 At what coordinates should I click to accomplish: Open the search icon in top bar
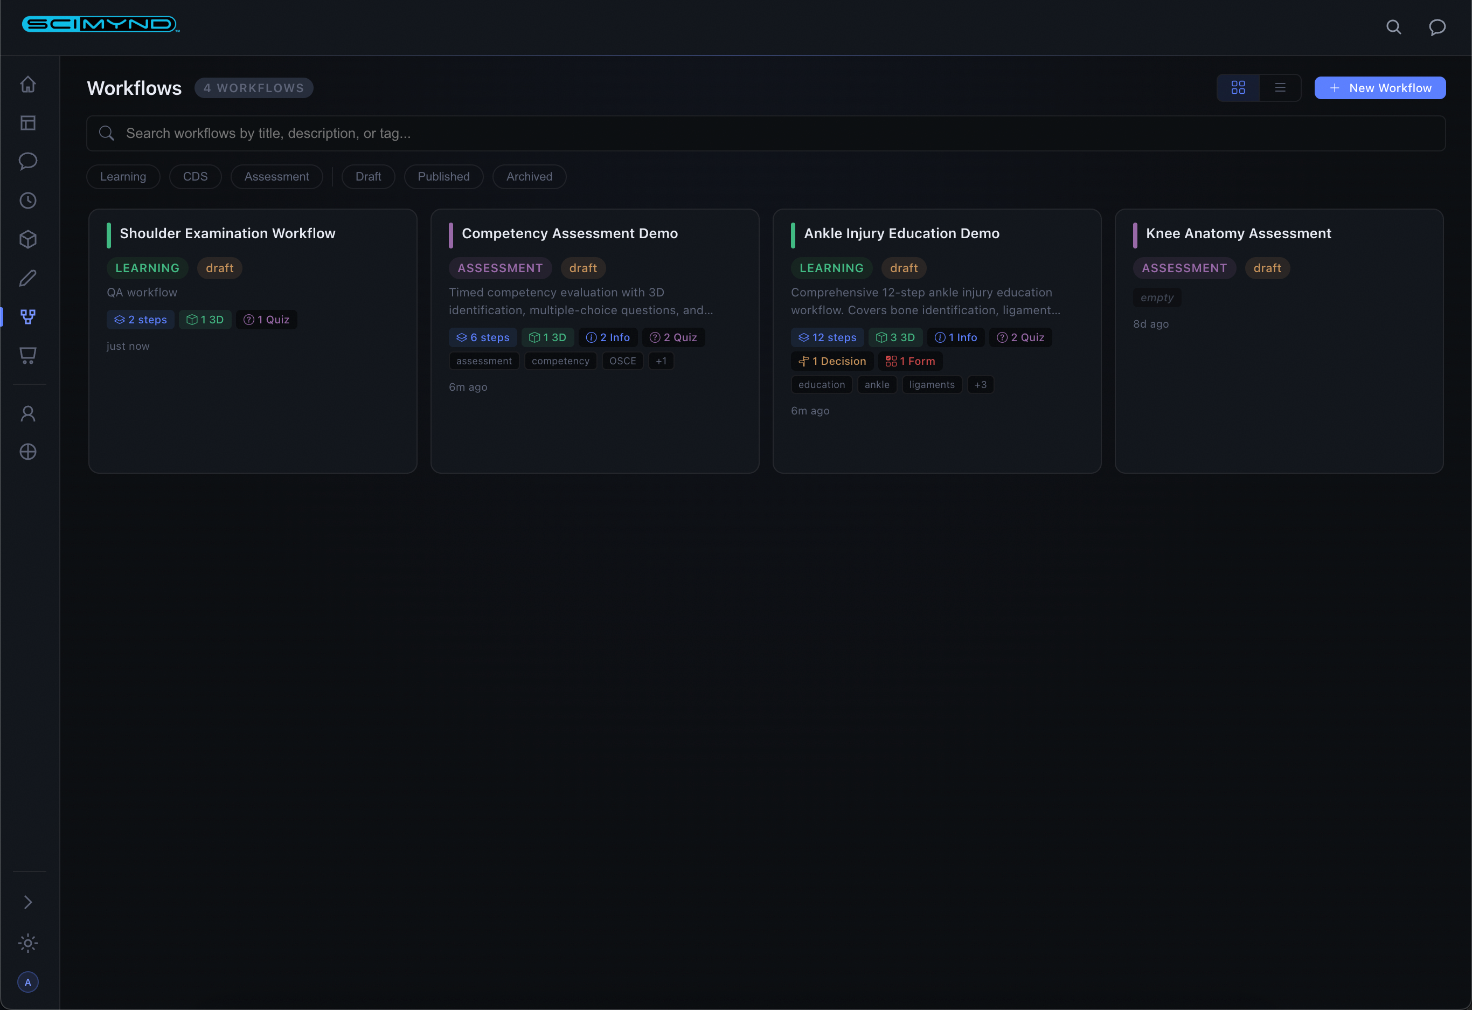(x=1393, y=27)
